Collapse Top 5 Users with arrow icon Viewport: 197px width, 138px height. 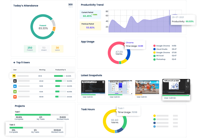(14, 62)
